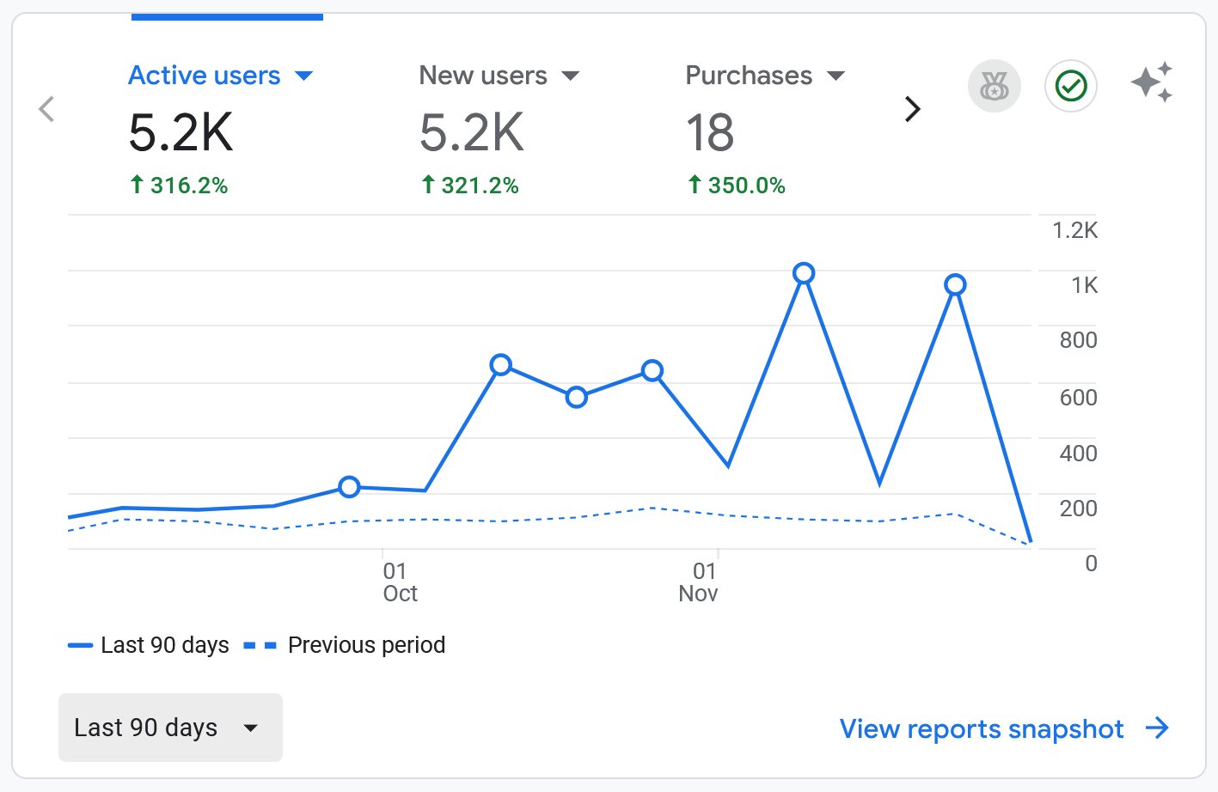The height and width of the screenshot is (792, 1218).
Task: Click the green up arrow below Active users
Action: [138, 184]
